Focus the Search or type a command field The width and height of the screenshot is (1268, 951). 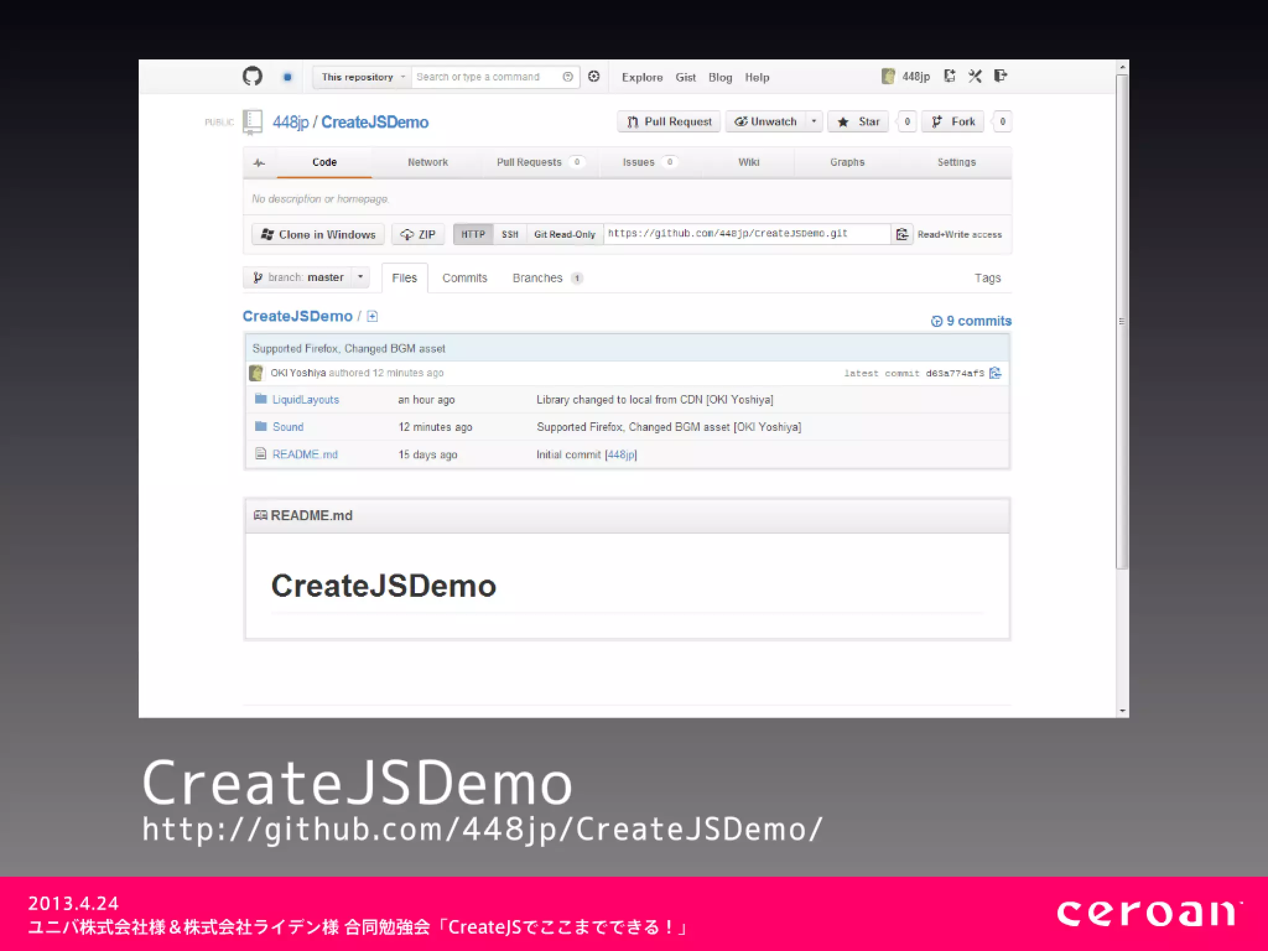[486, 77]
